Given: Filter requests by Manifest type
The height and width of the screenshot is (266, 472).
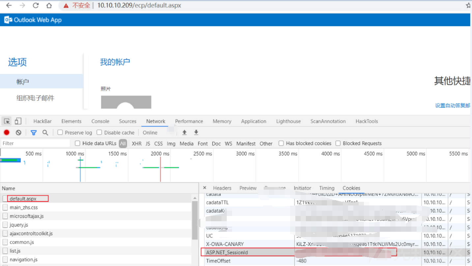Looking at the screenshot, I should [x=246, y=144].
